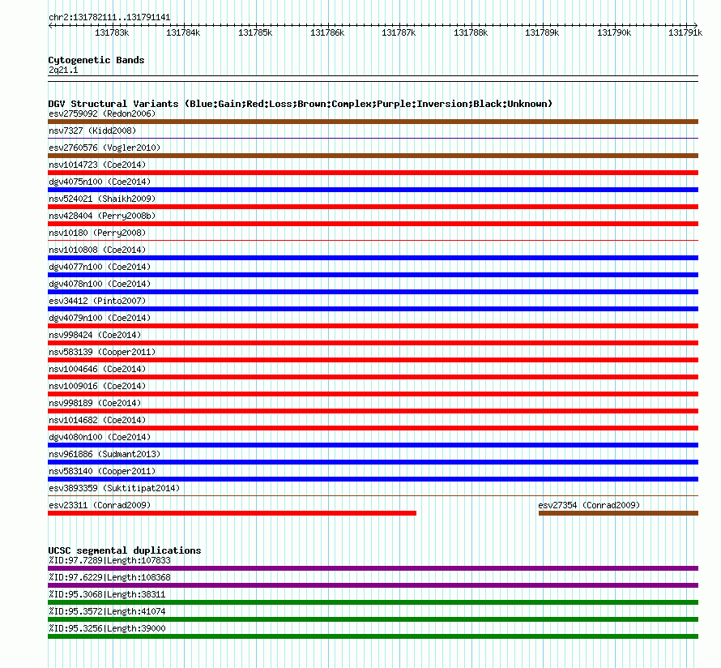Select the red nsv524021 loss bar
The width and height of the screenshot is (721, 668).
pos(373,207)
